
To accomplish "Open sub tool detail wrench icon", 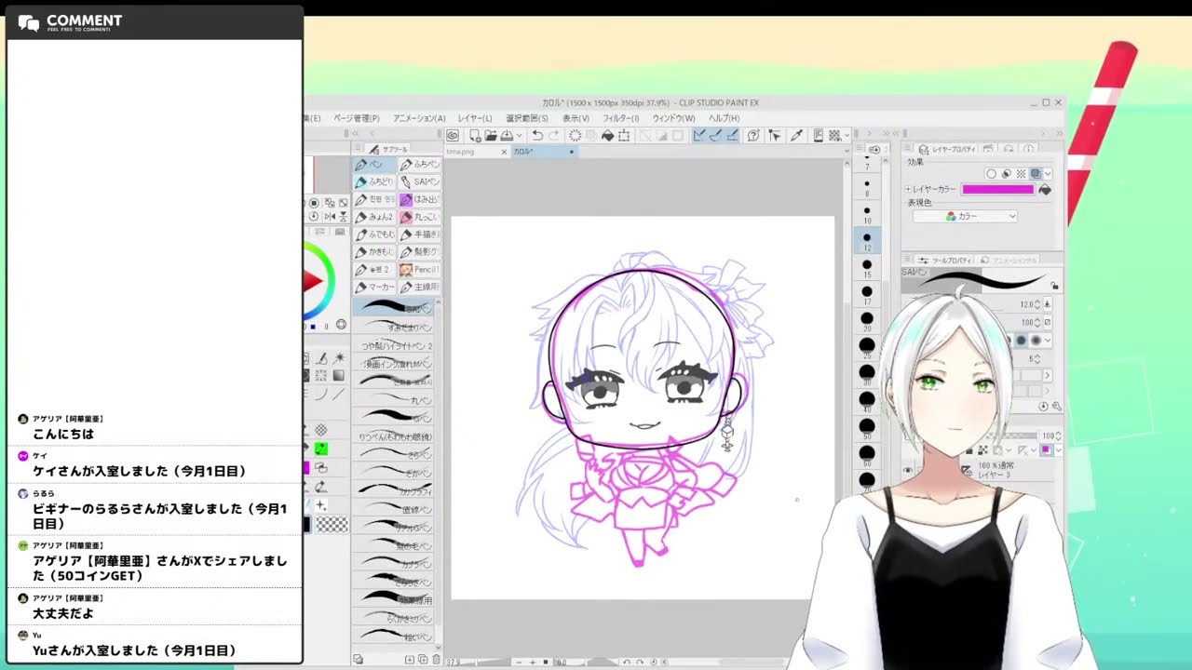I will pos(1057,407).
